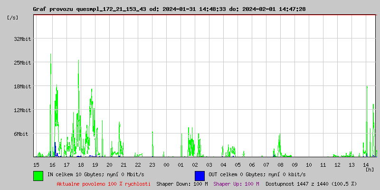
Task: Click the 'Shaper Down: 100 M' label
Action: (182, 183)
